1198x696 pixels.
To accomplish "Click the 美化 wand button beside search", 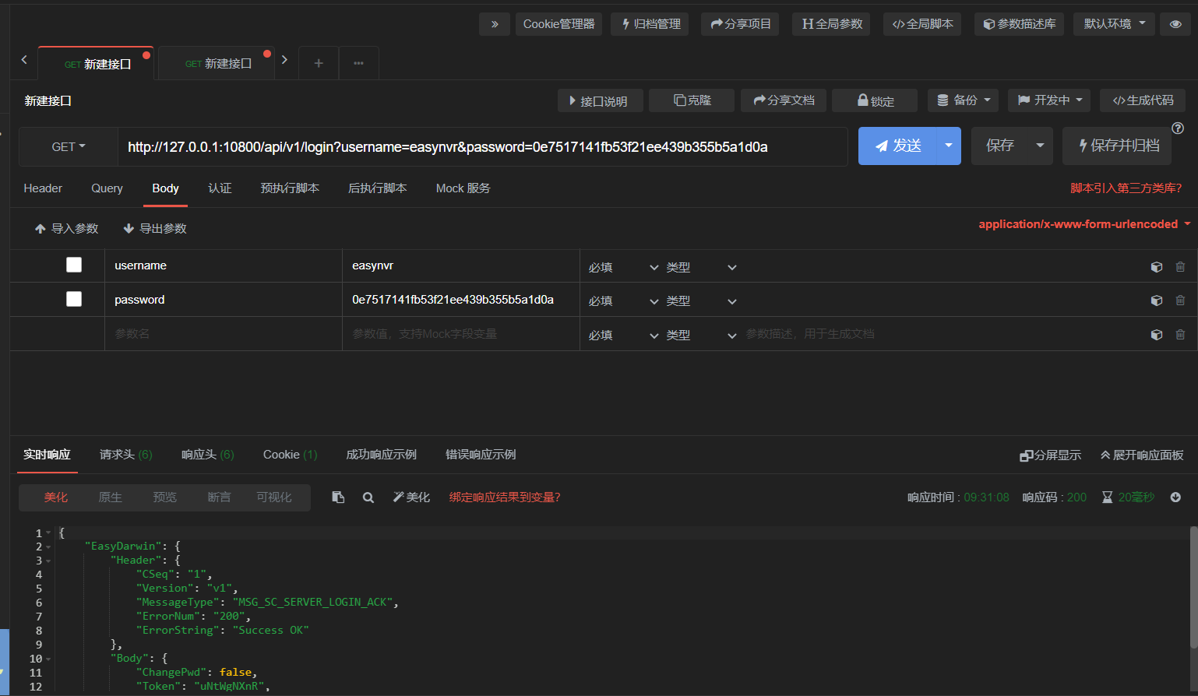I will tap(411, 497).
